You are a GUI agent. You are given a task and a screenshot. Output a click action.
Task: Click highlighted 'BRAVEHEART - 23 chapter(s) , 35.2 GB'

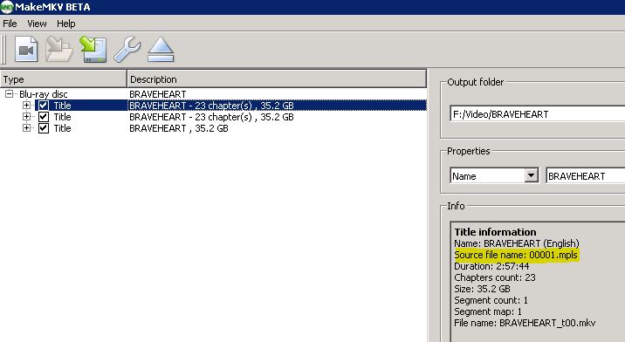211,106
